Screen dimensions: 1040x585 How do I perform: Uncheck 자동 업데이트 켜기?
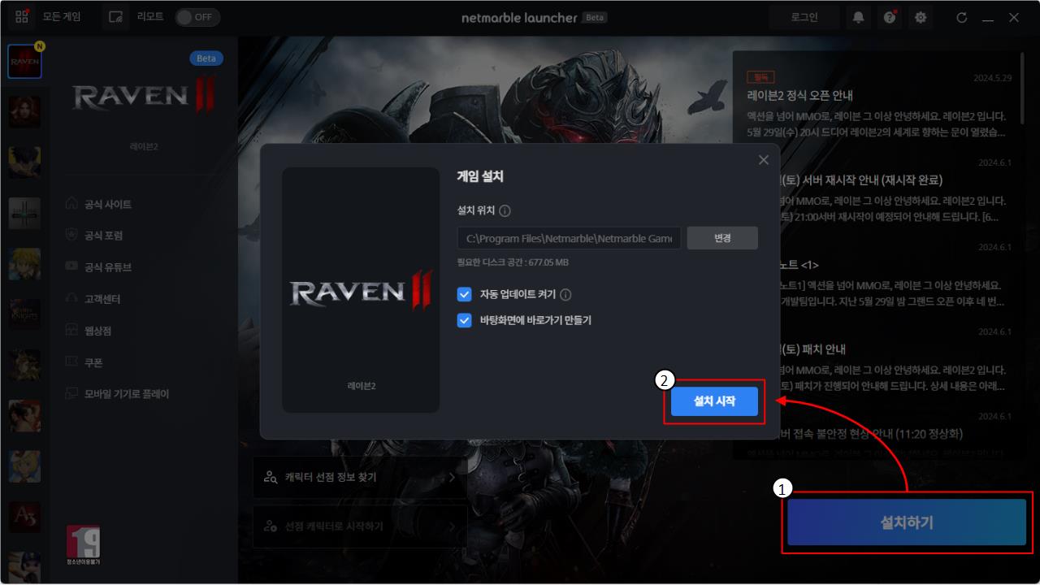(464, 295)
